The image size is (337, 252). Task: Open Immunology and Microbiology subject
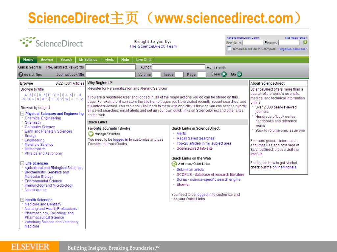point(49,185)
